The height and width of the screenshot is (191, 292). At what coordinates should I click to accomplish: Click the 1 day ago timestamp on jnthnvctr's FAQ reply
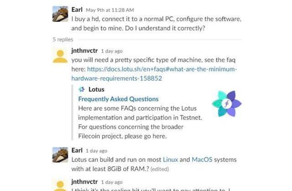click(112, 51)
